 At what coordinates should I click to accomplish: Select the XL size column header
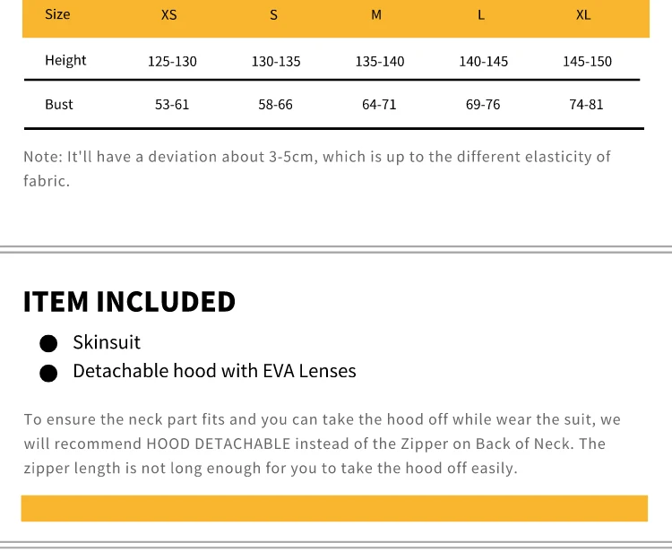[x=583, y=15]
